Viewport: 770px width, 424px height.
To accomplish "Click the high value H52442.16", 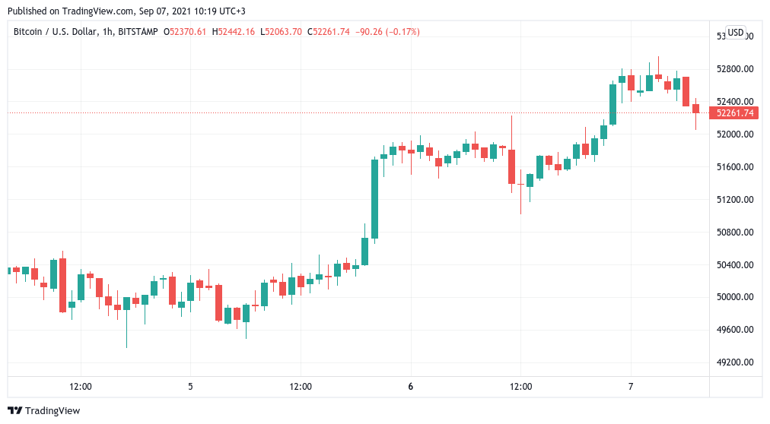I will coord(234,32).
